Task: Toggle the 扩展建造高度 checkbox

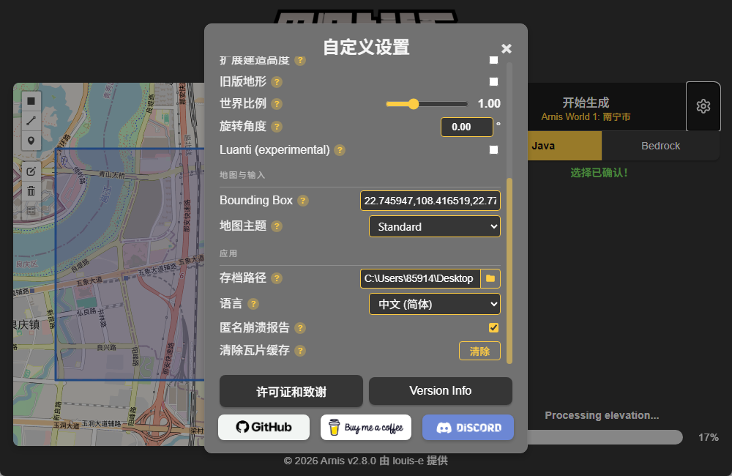Action: click(493, 60)
